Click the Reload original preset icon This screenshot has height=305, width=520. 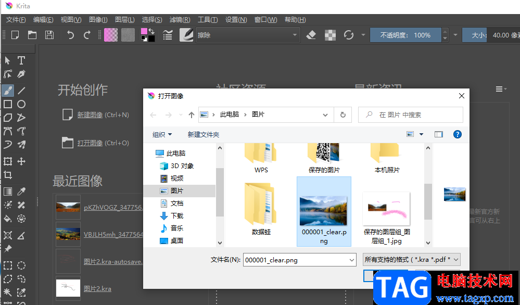pos(349,35)
